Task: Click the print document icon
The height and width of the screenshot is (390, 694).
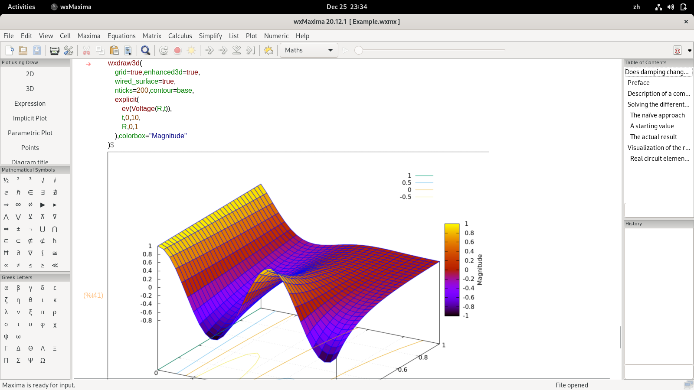Action: point(55,50)
